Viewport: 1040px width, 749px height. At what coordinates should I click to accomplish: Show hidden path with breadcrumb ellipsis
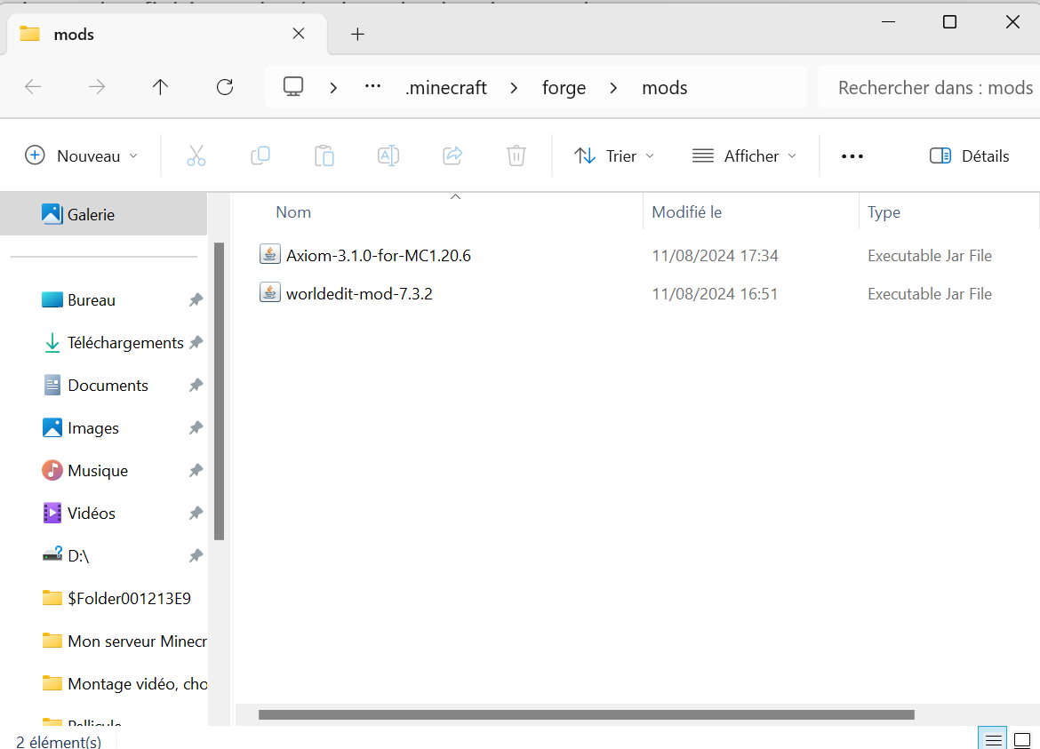[372, 86]
